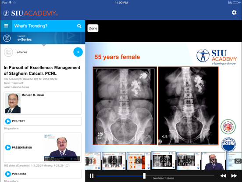Viewport: 242px width, 182px height.
Task: Pause the presentation playback
Action: [92, 176]
